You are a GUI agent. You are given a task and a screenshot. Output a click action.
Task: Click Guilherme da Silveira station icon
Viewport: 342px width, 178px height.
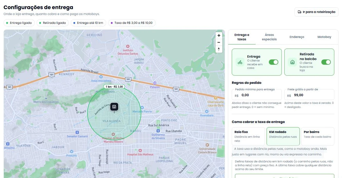[158, 131]
